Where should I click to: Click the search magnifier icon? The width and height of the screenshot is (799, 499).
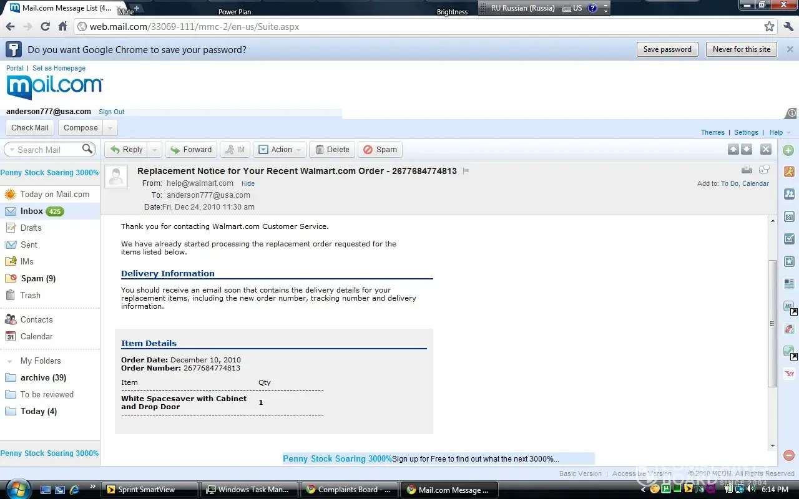87,149
